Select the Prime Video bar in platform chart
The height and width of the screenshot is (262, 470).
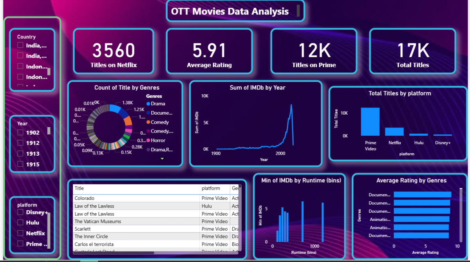pyautogui.click(x=370, y=121)
